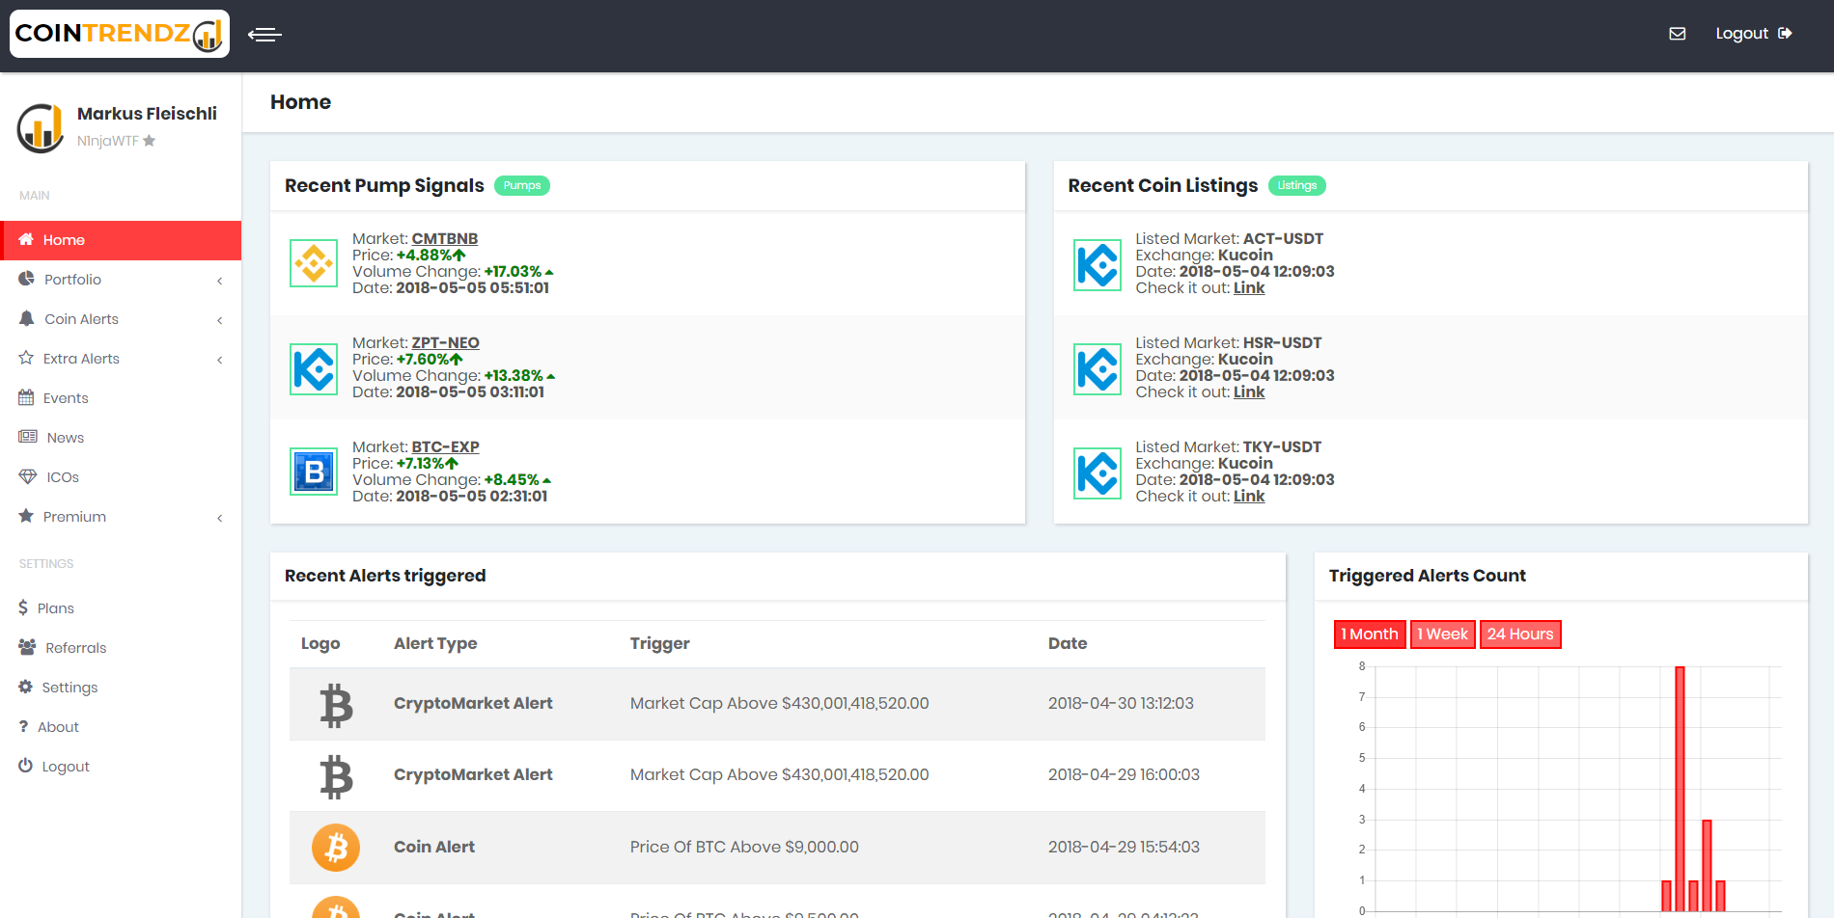The width and height of the screenshot is (1834, 918).
Task: Expand the Premium chevron
Action: [220, 518]
